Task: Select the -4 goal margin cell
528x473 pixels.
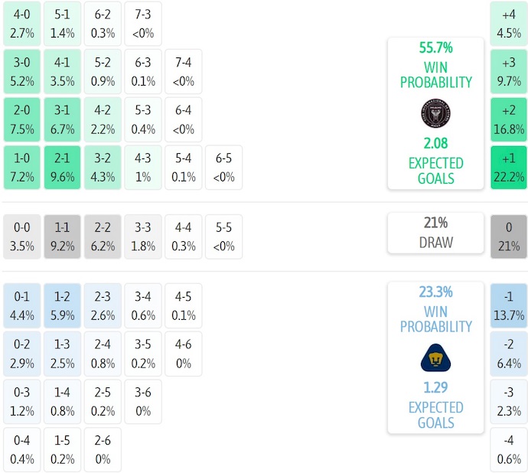Action: [x=509, y=450]
